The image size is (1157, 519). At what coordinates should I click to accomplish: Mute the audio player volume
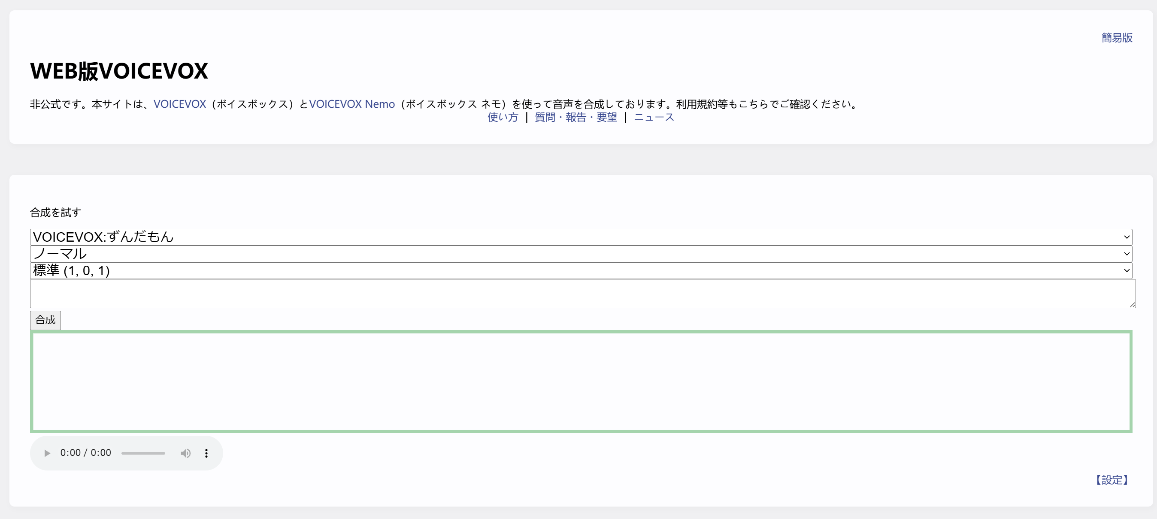coord(185,453)
